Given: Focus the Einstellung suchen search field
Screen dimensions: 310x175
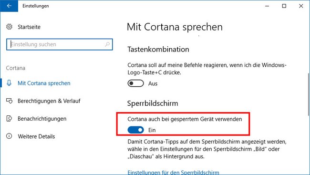Looking at the screenshot, I should [60, 44].
